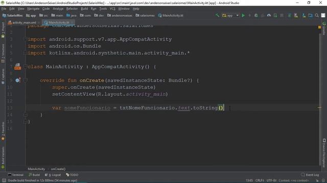Click the 13:65 cursor position indicator

pyautogui.click(x=249, y=180)
